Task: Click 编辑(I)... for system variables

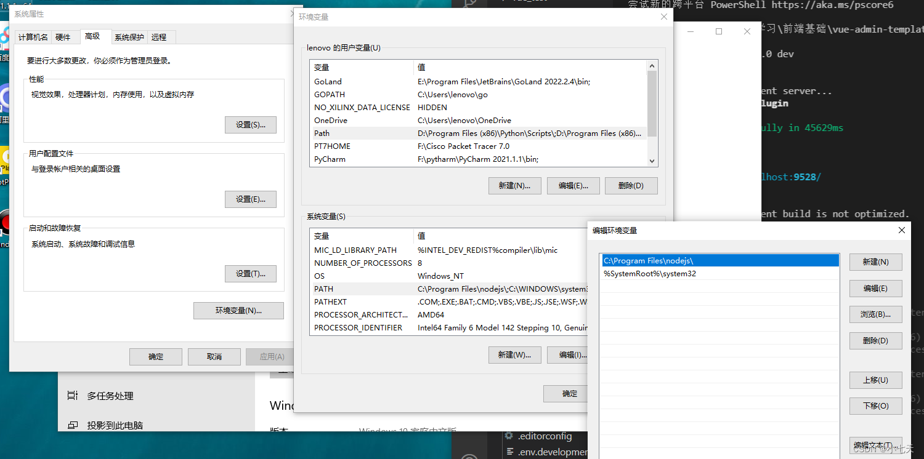Action: [x=567, y=355]
